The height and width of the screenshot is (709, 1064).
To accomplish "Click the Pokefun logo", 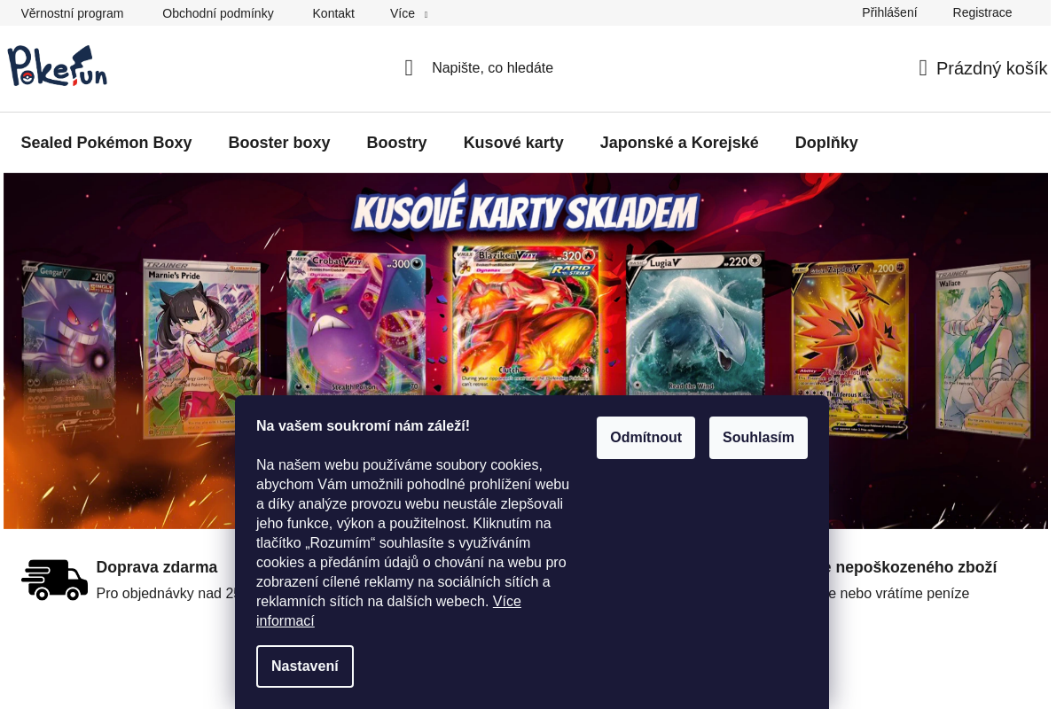I will [58, 66].
